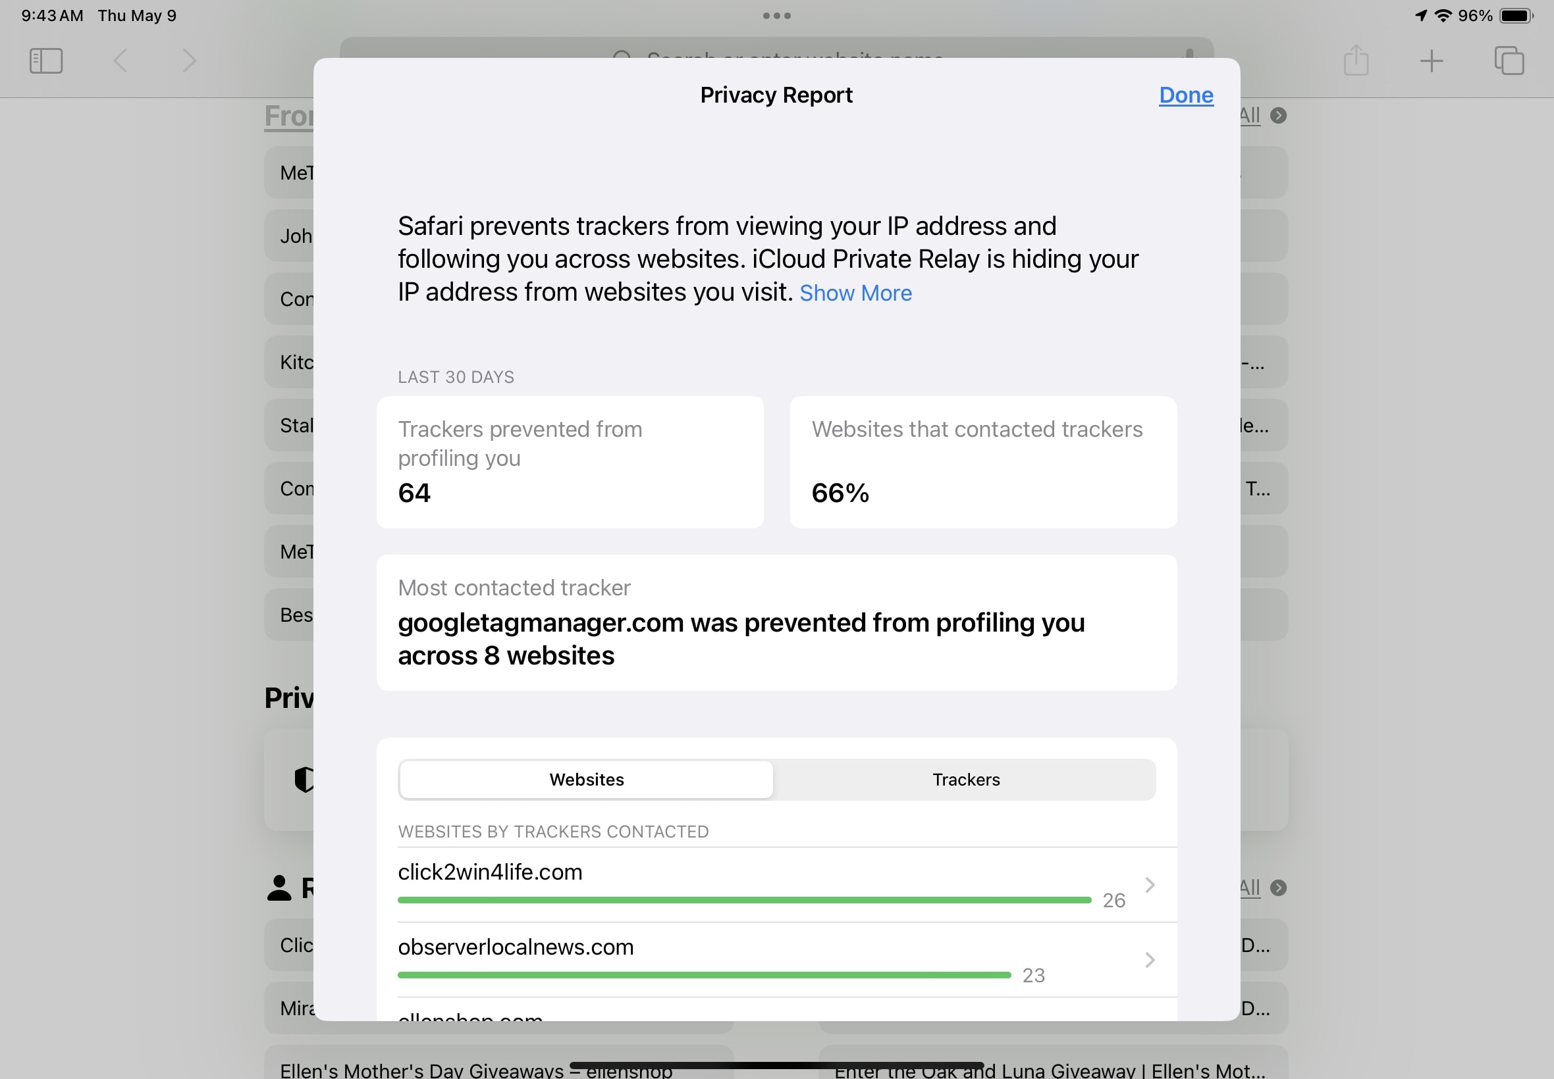Toggle iCloud Private Relay setting

(x=855, y=293)
